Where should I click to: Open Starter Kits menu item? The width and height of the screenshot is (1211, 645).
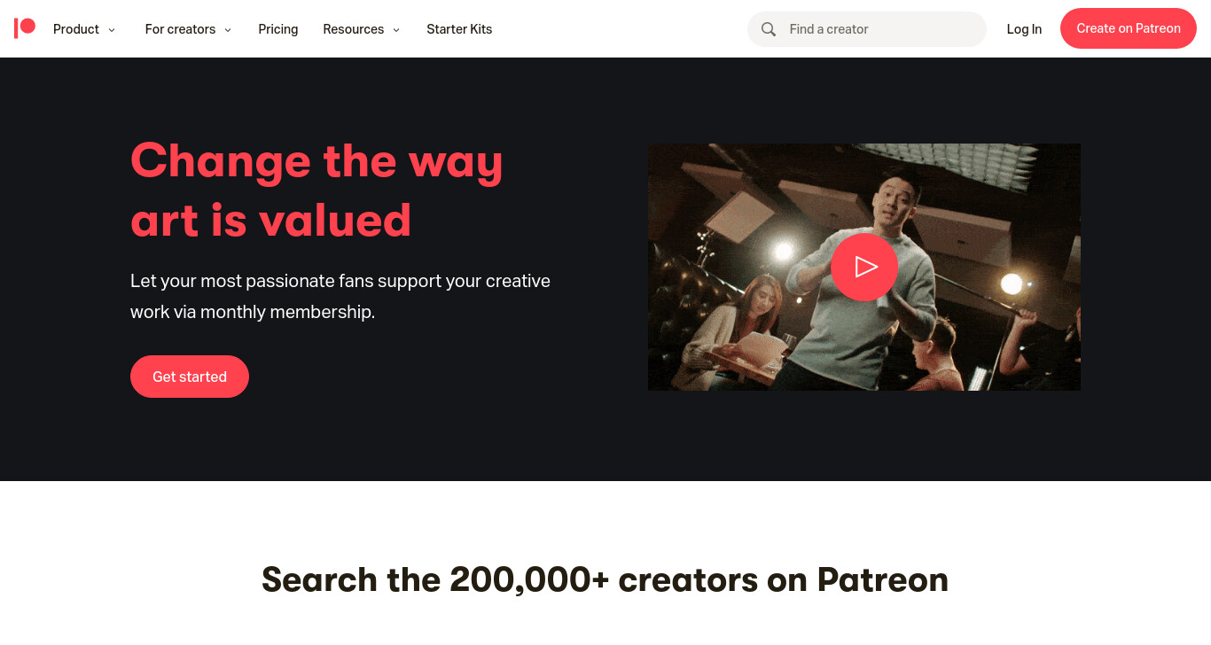[x=459, y=29]
